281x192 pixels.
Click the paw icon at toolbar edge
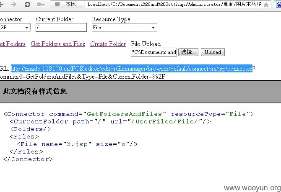click(278, 5)
